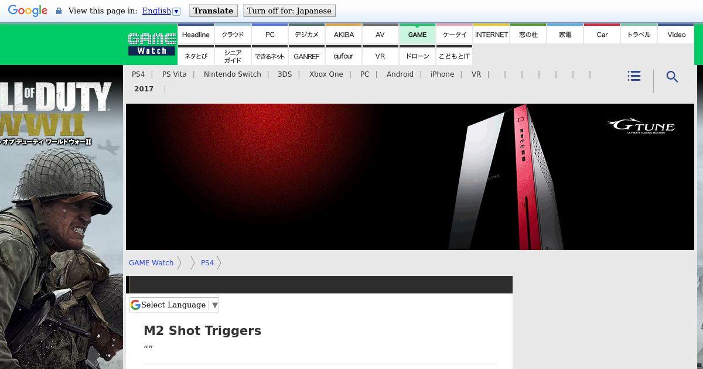
Task: Open the GAME Watch logo
Action: 152,44
